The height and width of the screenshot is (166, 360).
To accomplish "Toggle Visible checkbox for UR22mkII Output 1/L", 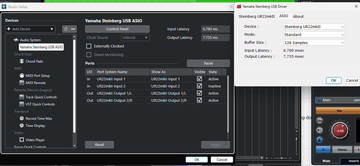I will pos(200,93).
